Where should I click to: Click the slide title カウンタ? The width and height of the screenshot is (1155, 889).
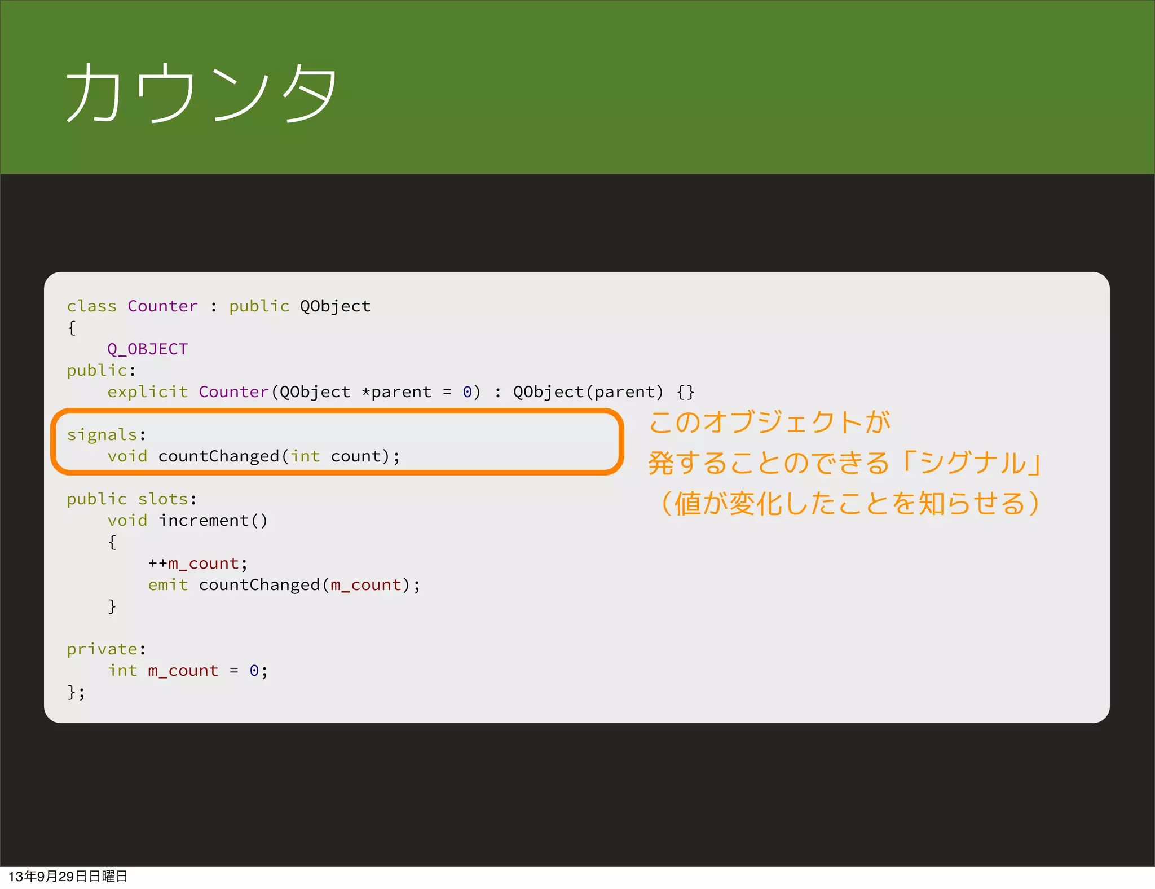click(x=202, y=92)
